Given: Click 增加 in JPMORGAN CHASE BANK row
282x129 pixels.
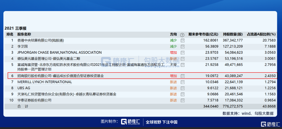Looking at the screenshot, I should pyautogui.click(x=173, y=52).
